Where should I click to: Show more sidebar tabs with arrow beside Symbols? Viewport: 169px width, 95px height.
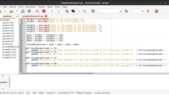tap(17, 16)
